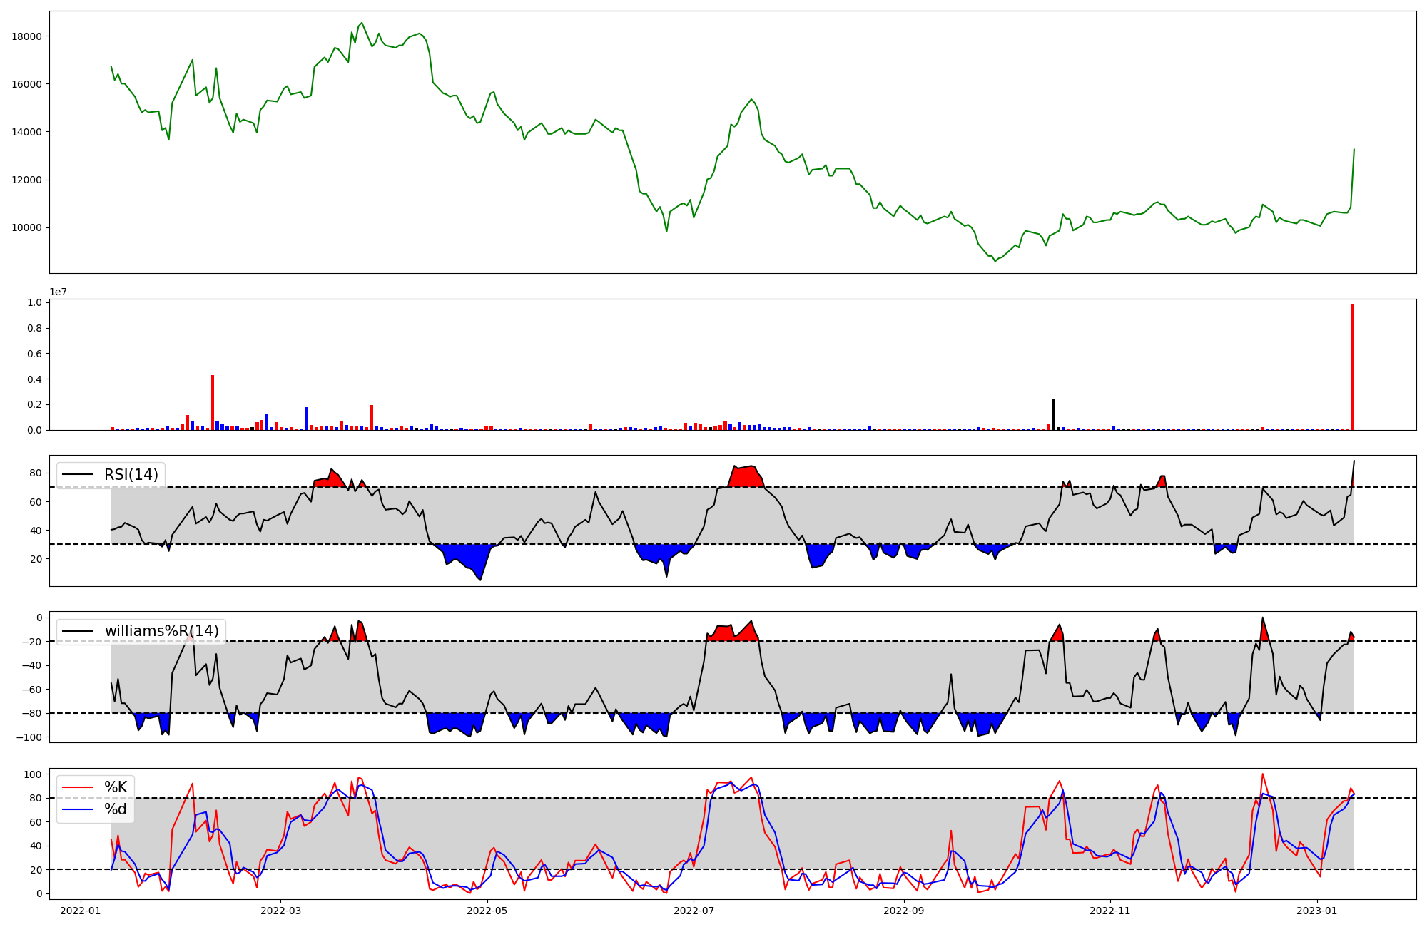Click the 2022-03 x-axis date tick
Screen dimensions: 1427x927
click(x=280, y=911)
